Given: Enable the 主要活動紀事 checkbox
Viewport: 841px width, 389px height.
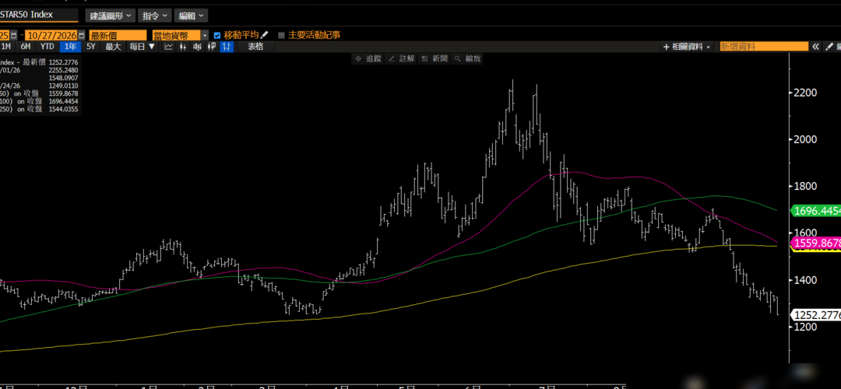Looking at the screenshot, I should pos(282,35).
